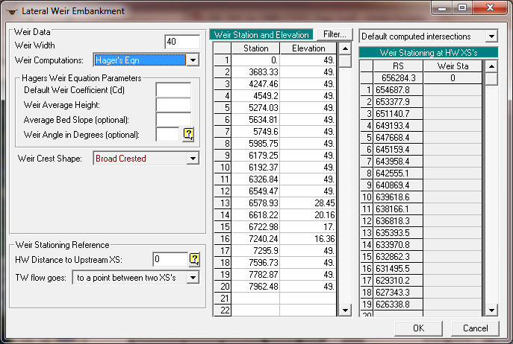Select RS cell 635393.5
This screenshot has height=344, width=513.
(x=398, y=233)
